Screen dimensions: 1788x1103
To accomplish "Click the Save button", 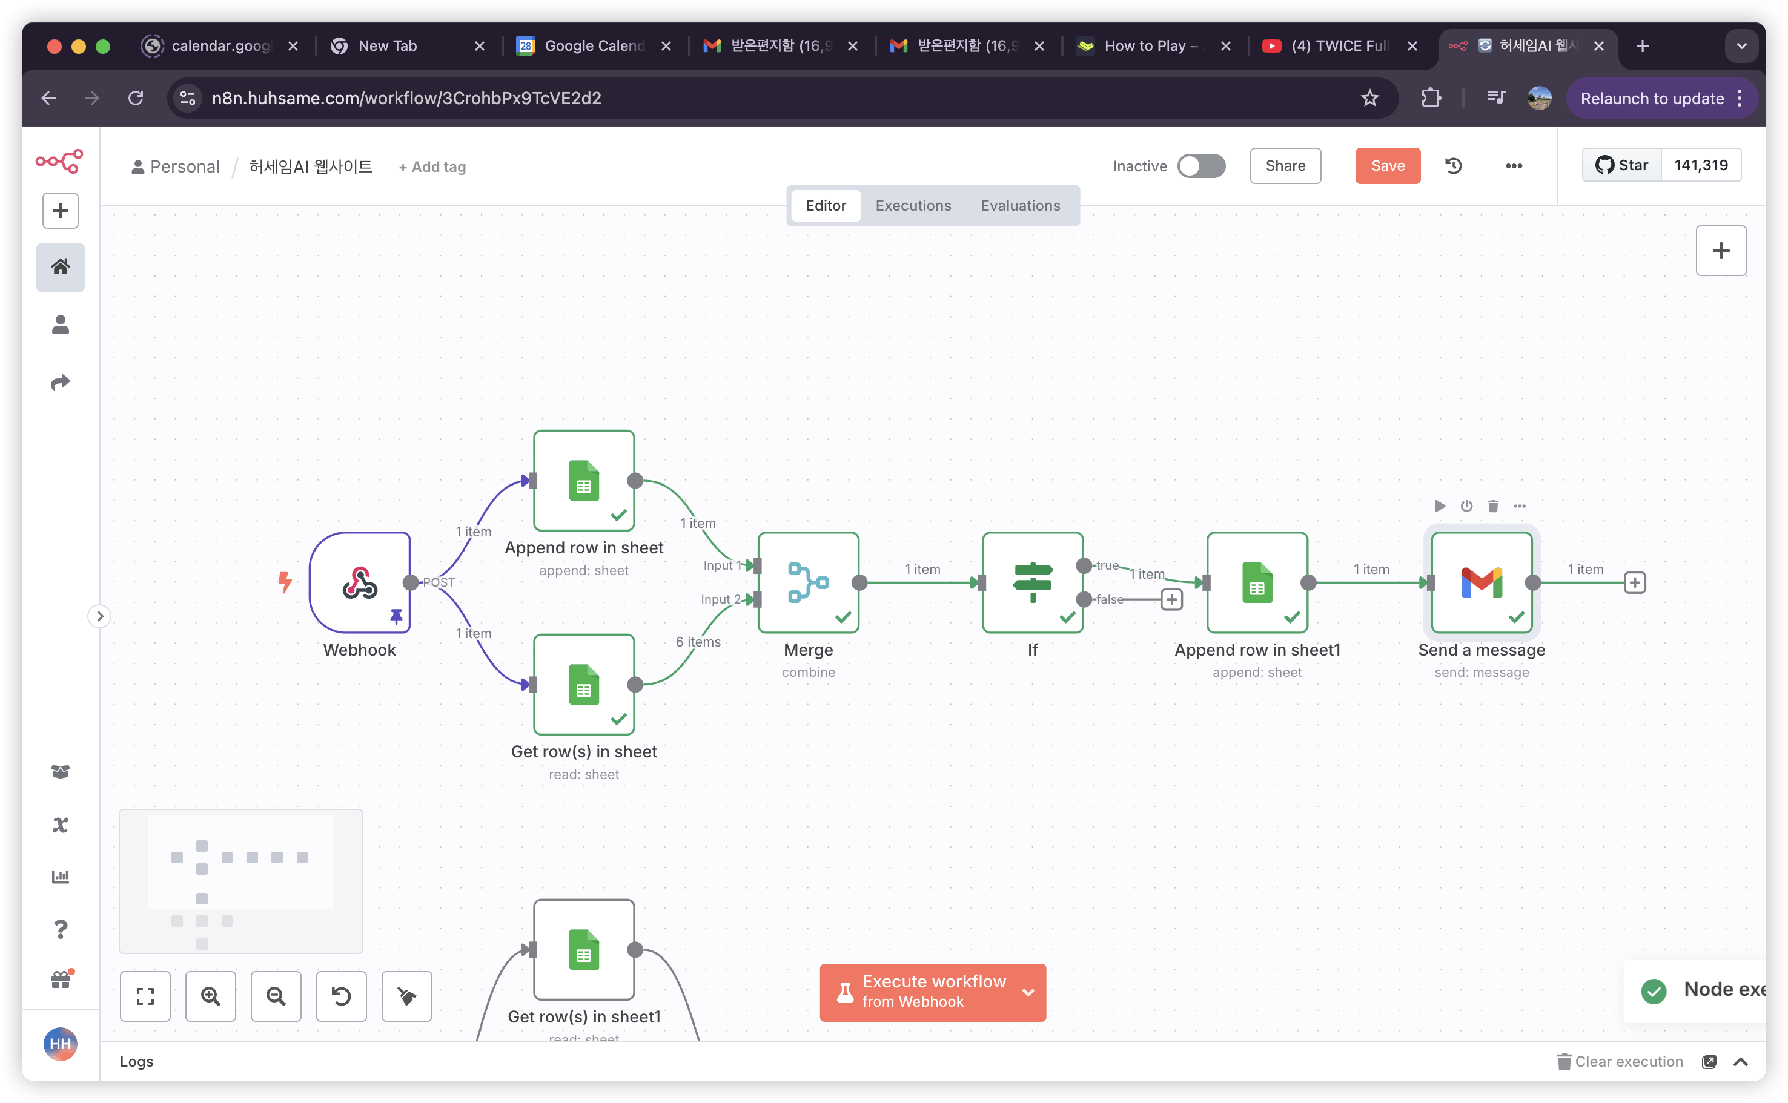I will click(x=1388, y=166).
